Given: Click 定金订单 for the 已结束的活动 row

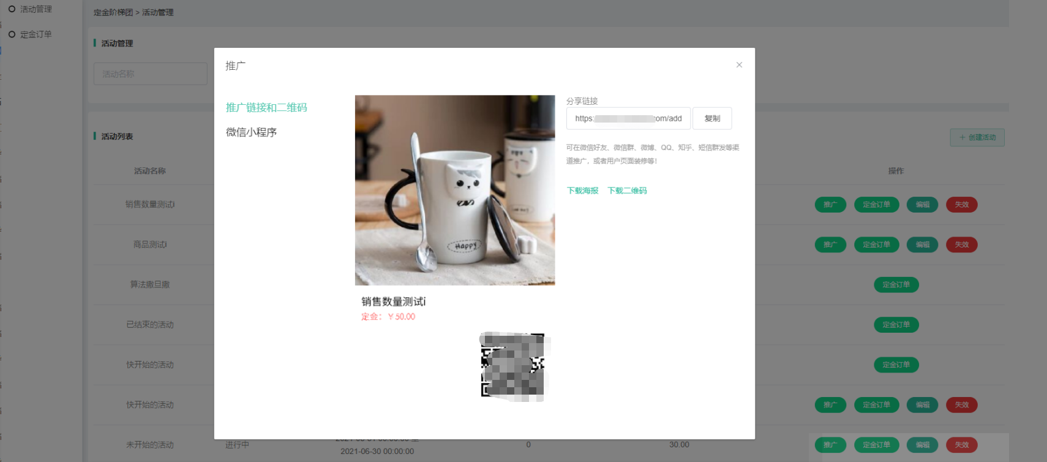Looking at the screenshot, I should click(x=896, y=325).
